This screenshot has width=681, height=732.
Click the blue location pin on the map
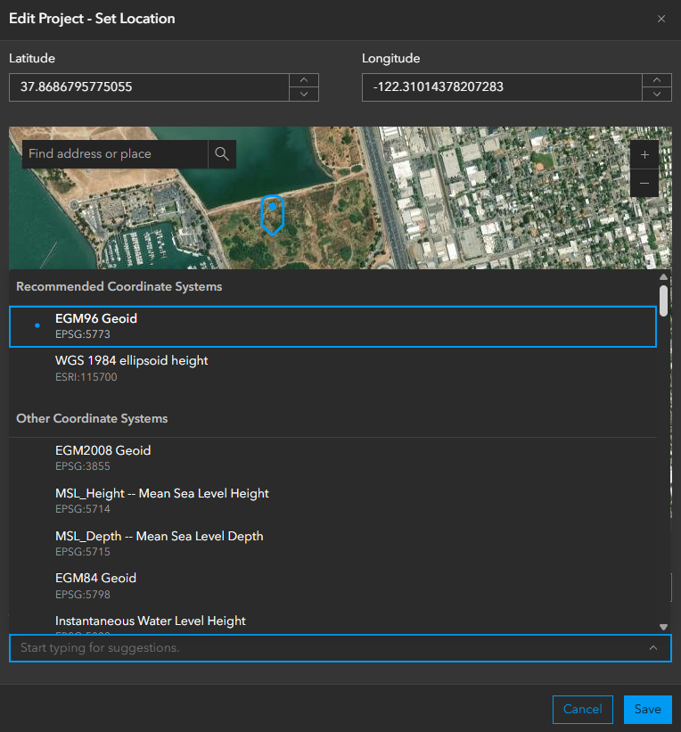(x=272, y=214)
